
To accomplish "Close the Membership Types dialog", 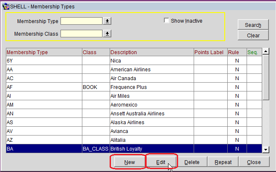I will click(254, 162).
